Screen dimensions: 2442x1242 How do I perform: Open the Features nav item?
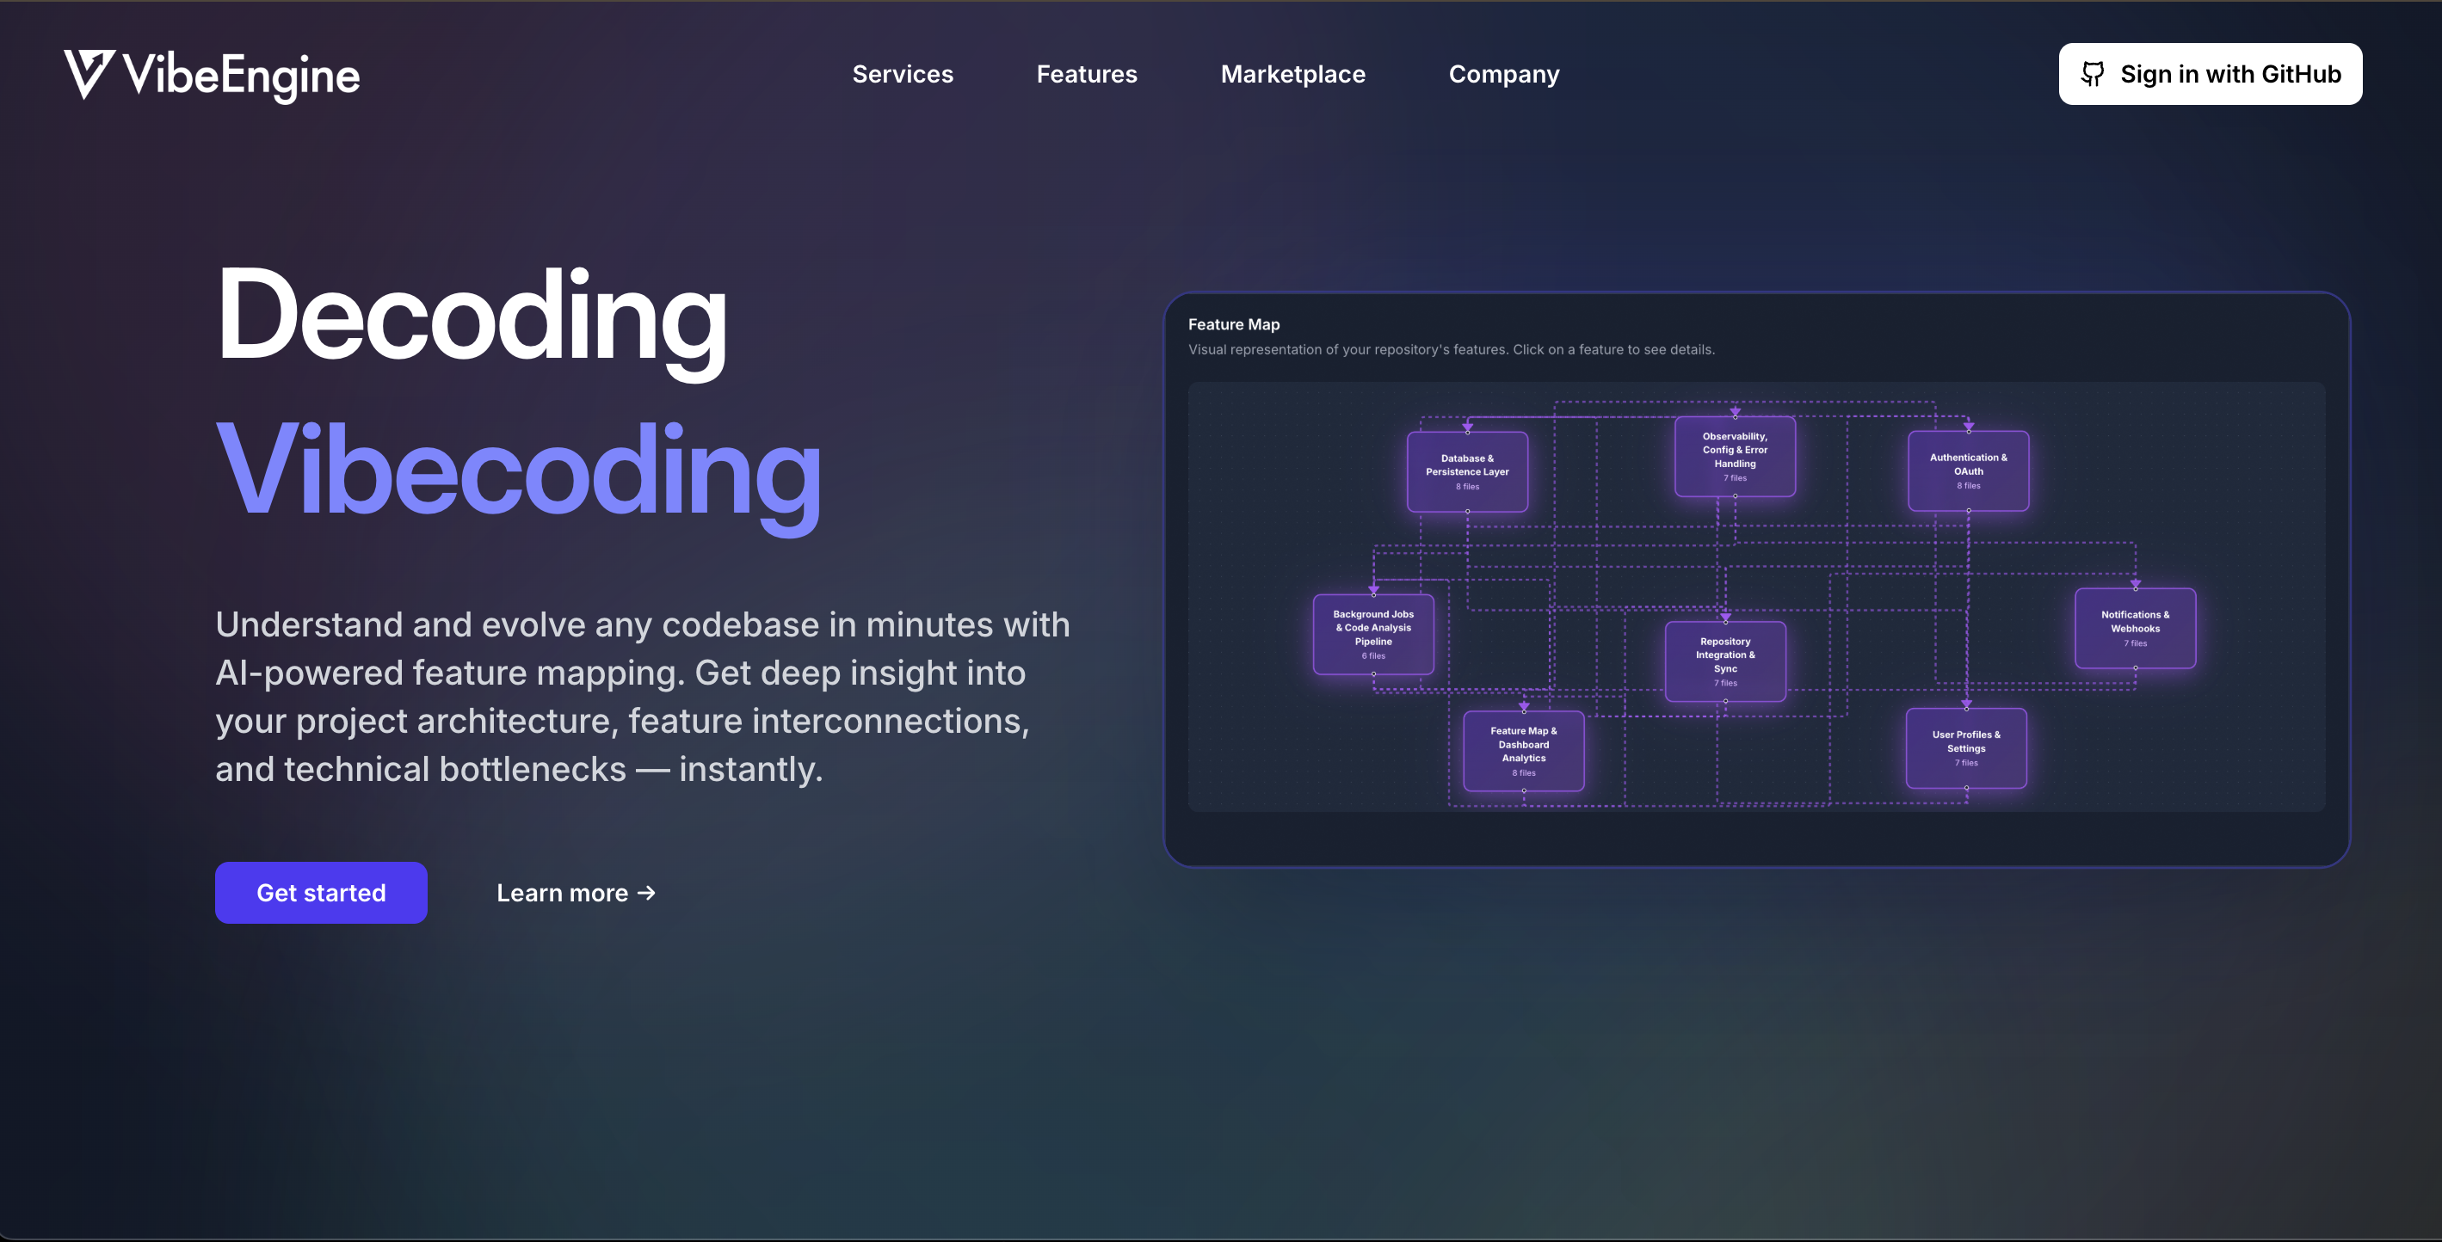coord(1087,74)
